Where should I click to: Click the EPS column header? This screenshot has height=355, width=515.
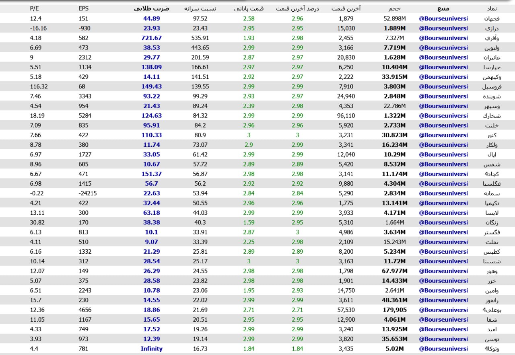point(83,8)
